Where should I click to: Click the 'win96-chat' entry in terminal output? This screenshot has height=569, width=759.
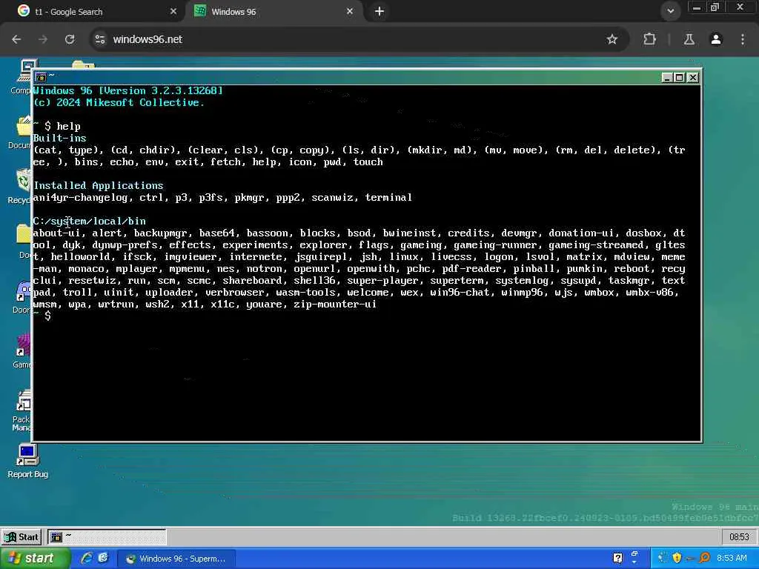[460, 292]
